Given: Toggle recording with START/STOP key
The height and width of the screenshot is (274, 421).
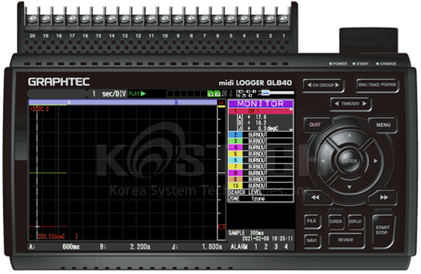Looking at the screenshot, I should [382, 230].
